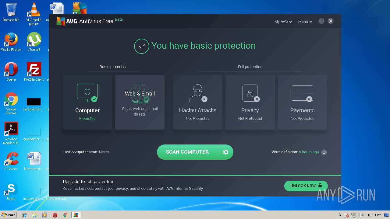Open the Web & Email protection tile
Screen dimensions: 390x219
pos(140,102)
